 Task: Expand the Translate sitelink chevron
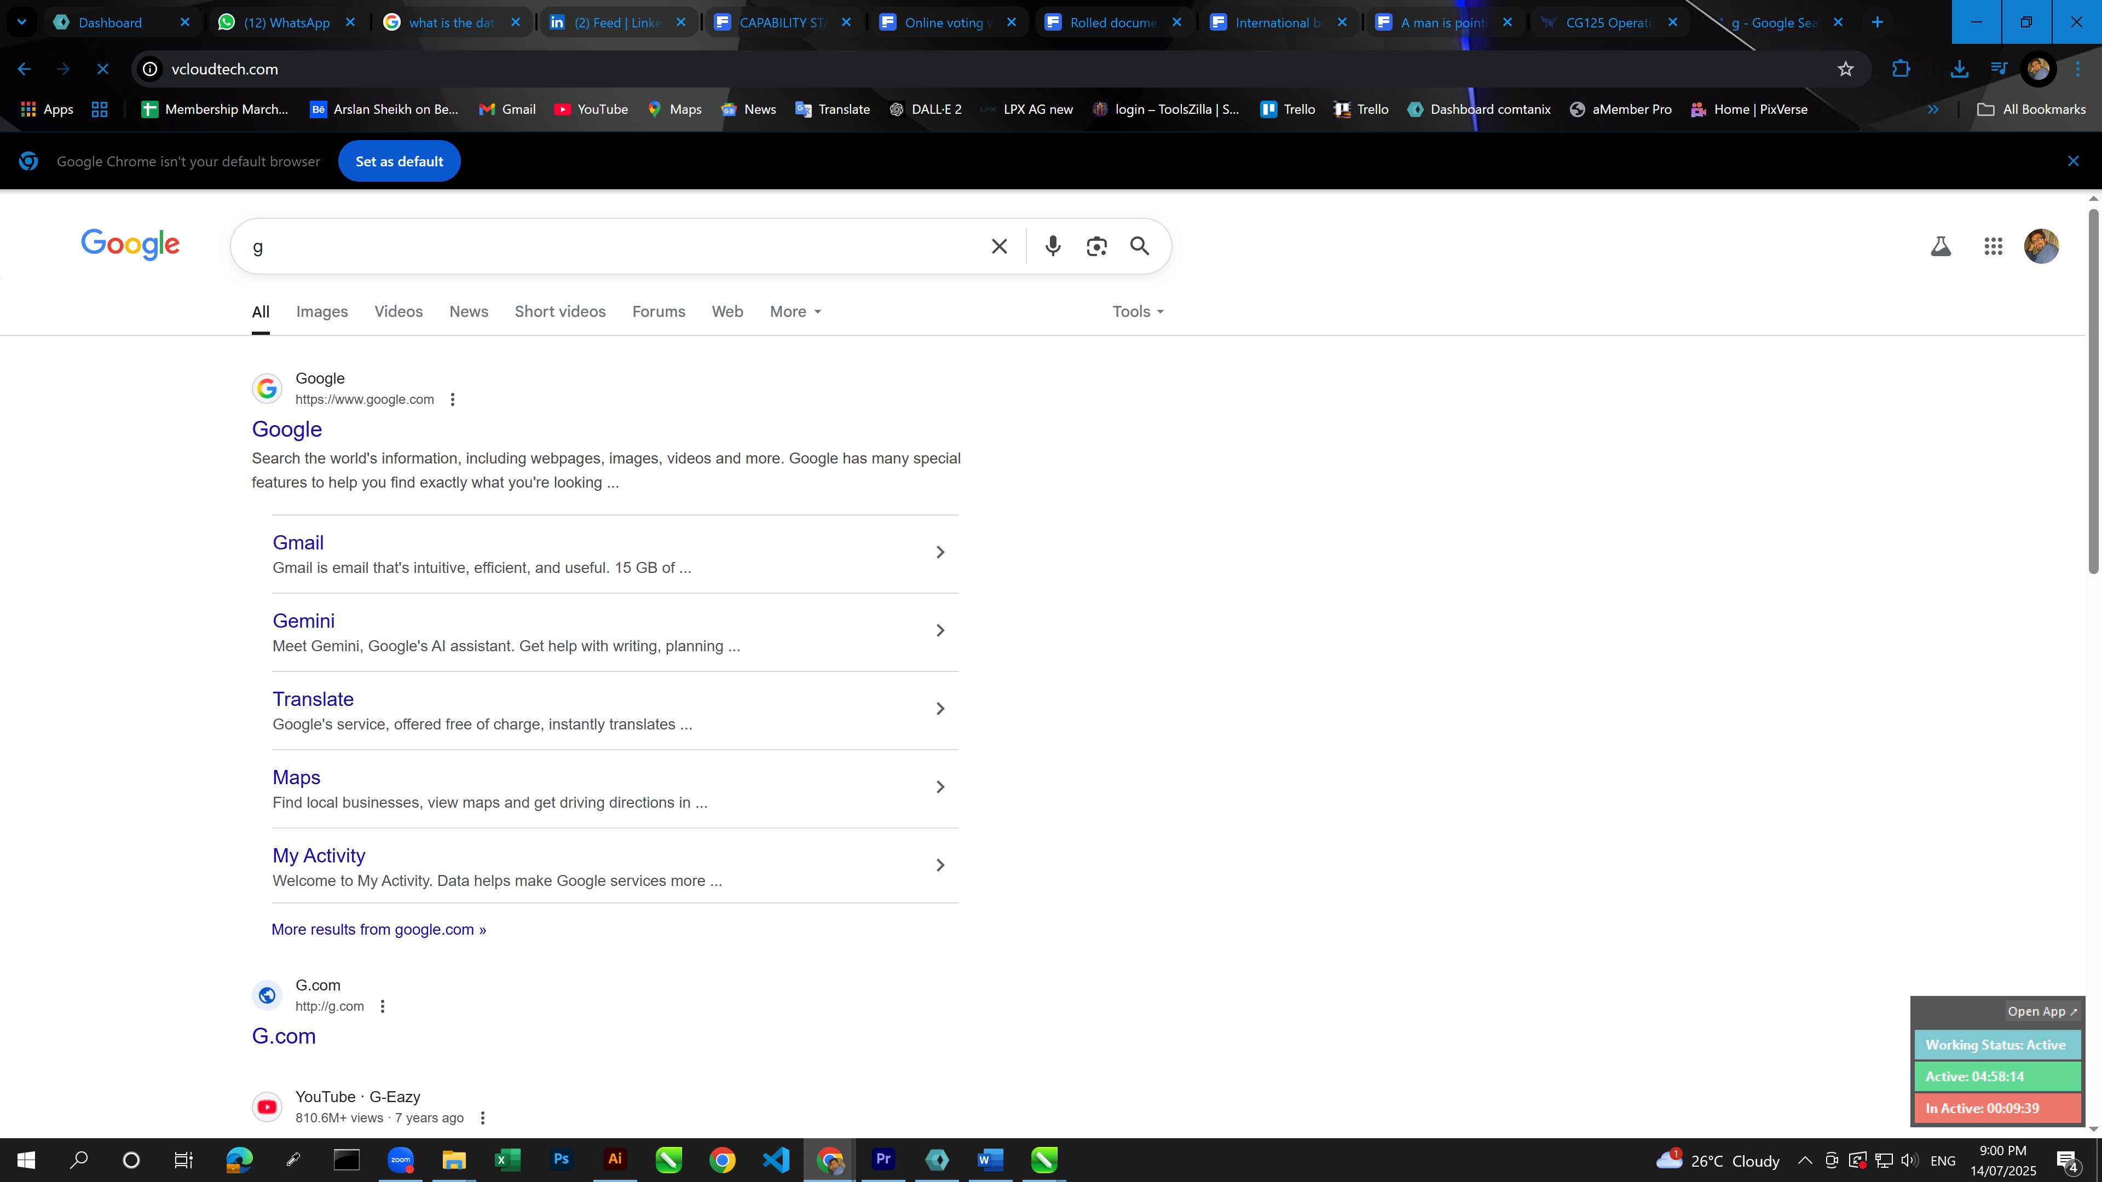pos(940,709)
